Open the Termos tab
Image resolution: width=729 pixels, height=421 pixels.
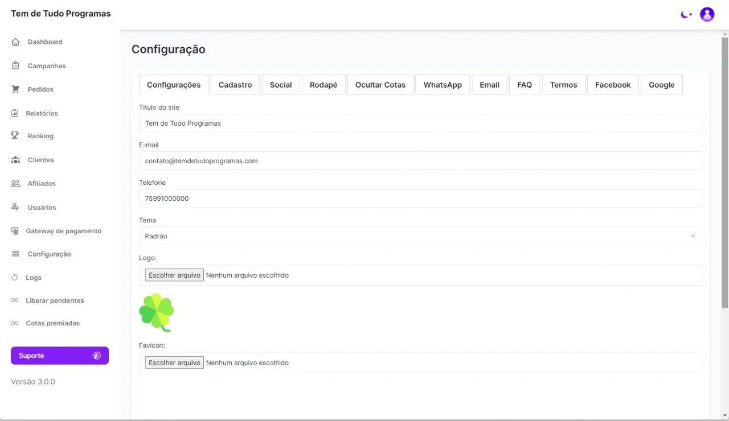tap(564, 85)
